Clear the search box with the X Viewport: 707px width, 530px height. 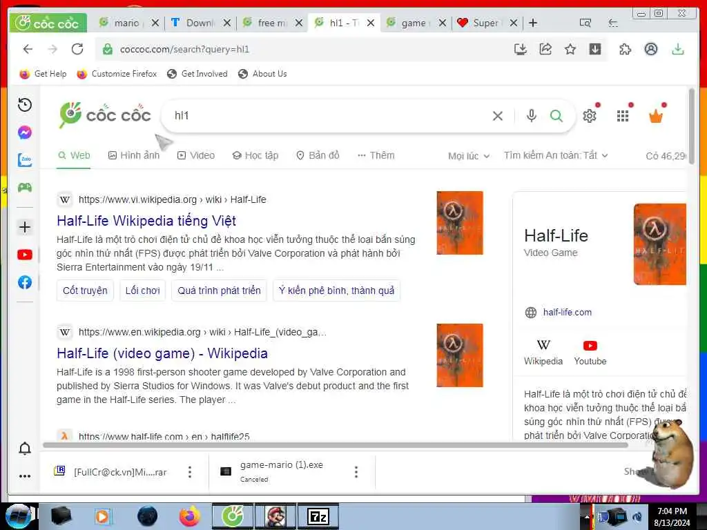tap(498, 116)
